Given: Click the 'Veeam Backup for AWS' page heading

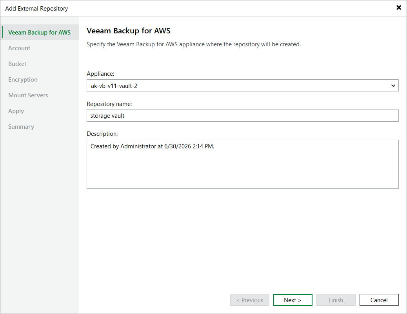Looking at the screenshot, I should point(129,31).
